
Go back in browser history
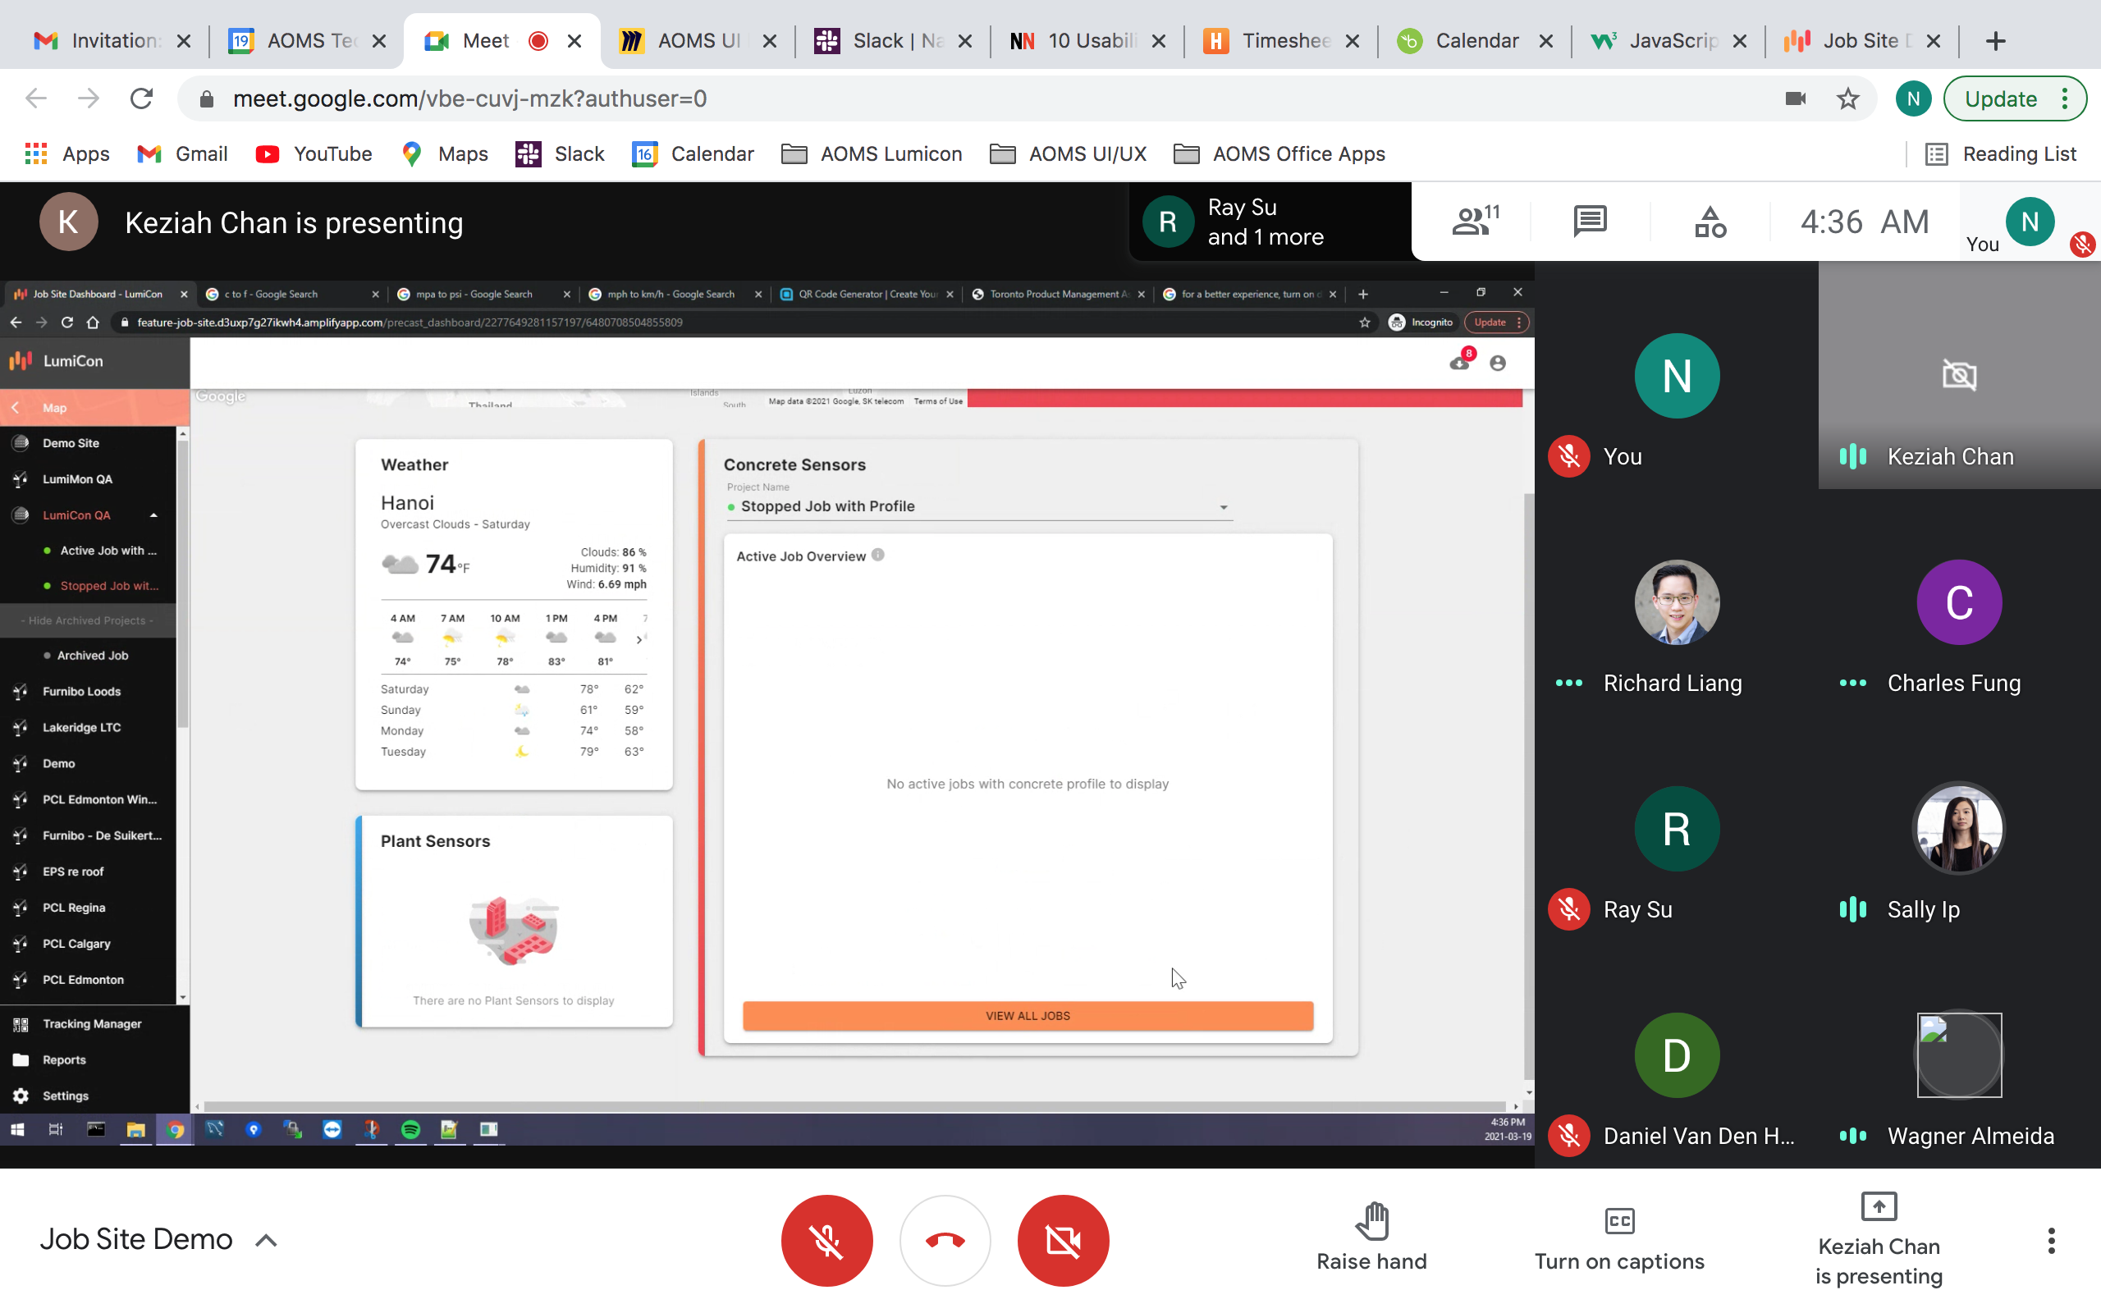click(x=35, y=99)
